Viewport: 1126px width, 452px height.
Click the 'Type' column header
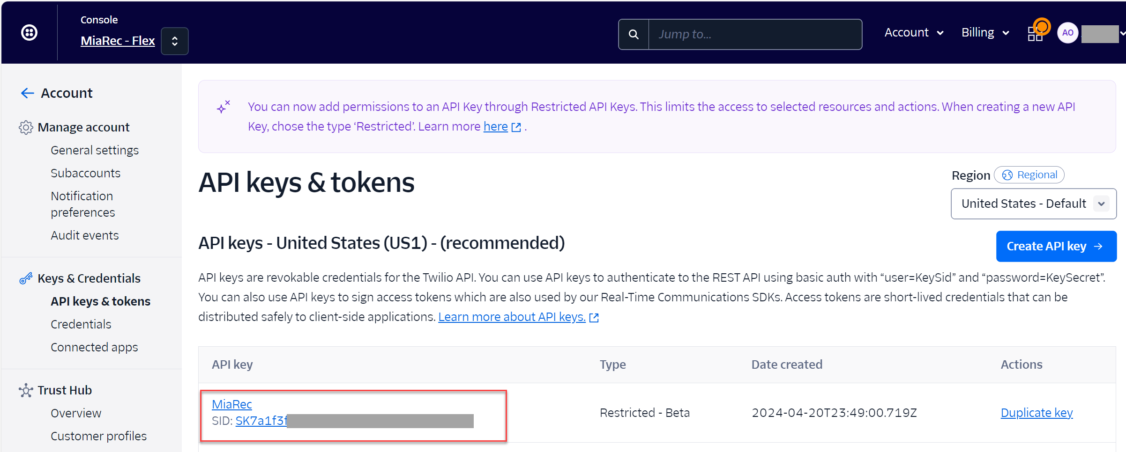click(612, 365)
